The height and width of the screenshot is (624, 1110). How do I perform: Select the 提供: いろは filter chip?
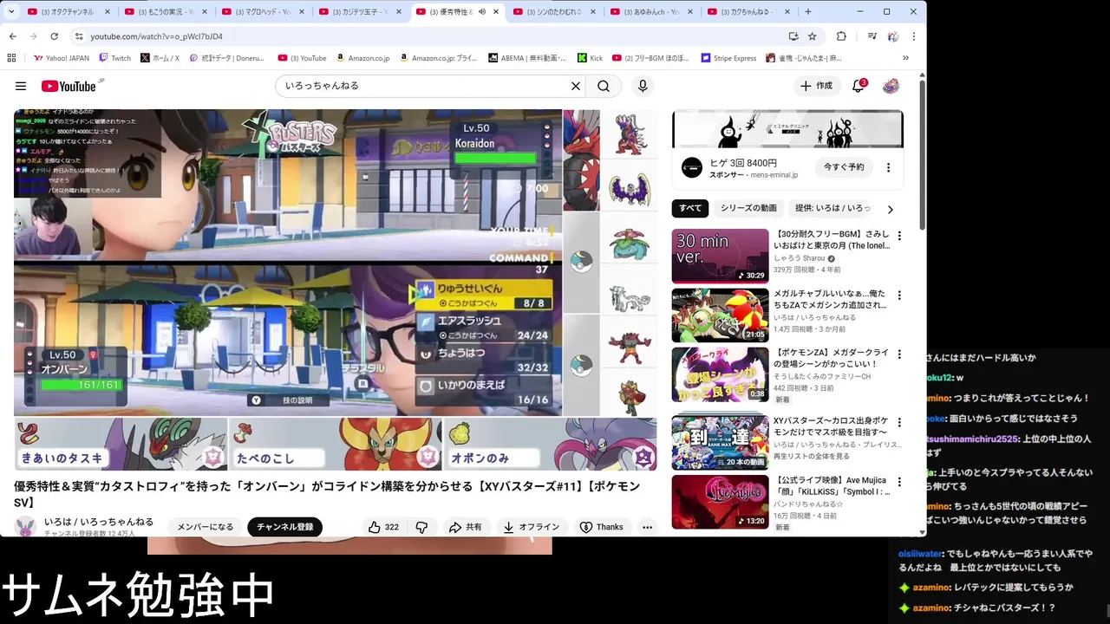(x=832, y=208)
